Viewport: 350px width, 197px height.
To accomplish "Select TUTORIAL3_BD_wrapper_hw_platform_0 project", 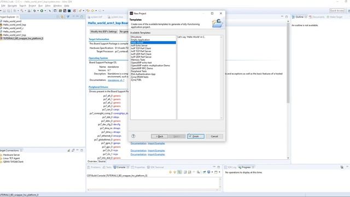I will pyautogui.click(x=23, y=38).
